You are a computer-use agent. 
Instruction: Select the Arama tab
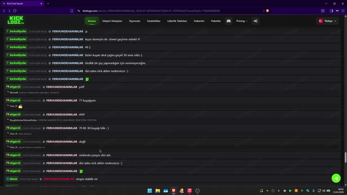[x=92, y=21]
